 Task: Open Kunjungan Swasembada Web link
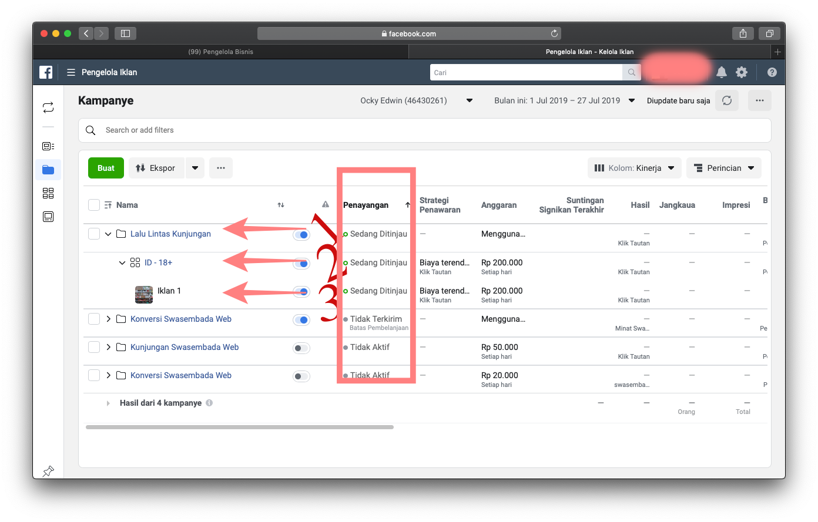point(185,347)
